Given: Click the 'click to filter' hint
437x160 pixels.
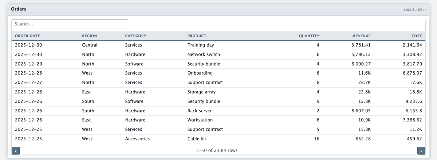Looking at the screenshot, I should point(415,9).
